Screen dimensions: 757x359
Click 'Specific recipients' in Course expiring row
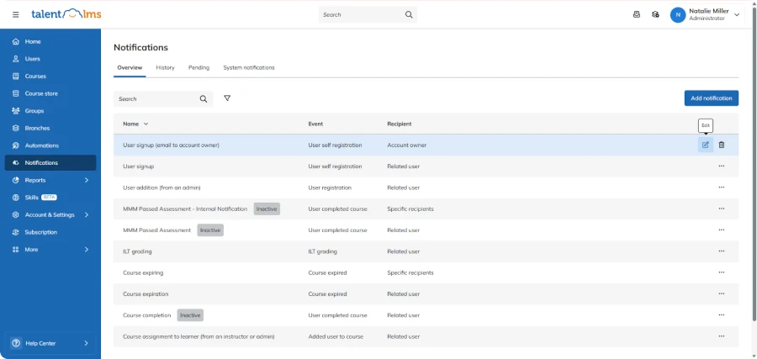(410, 272)
